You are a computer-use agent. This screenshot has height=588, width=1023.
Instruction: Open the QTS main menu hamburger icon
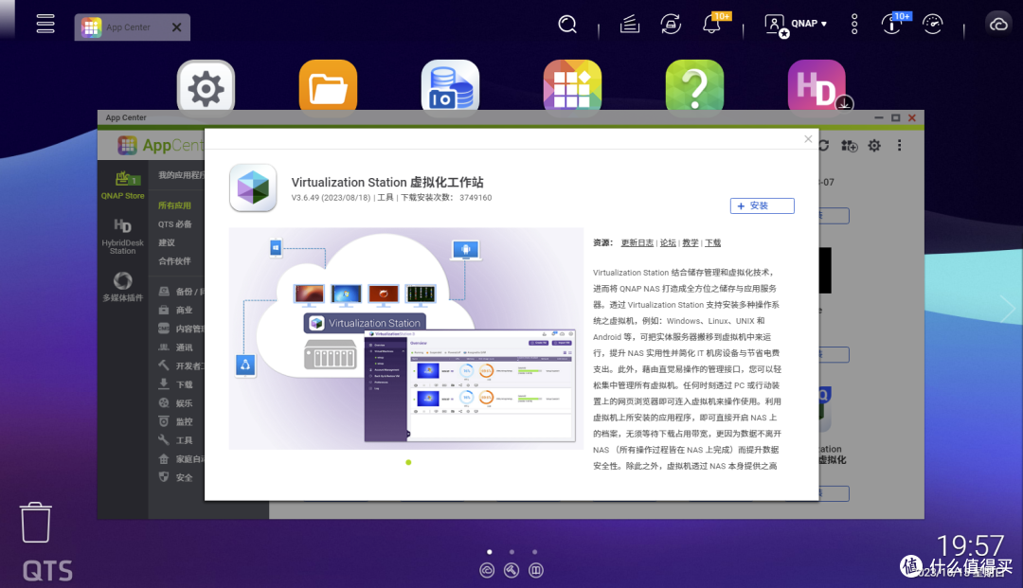pos(45,24)
